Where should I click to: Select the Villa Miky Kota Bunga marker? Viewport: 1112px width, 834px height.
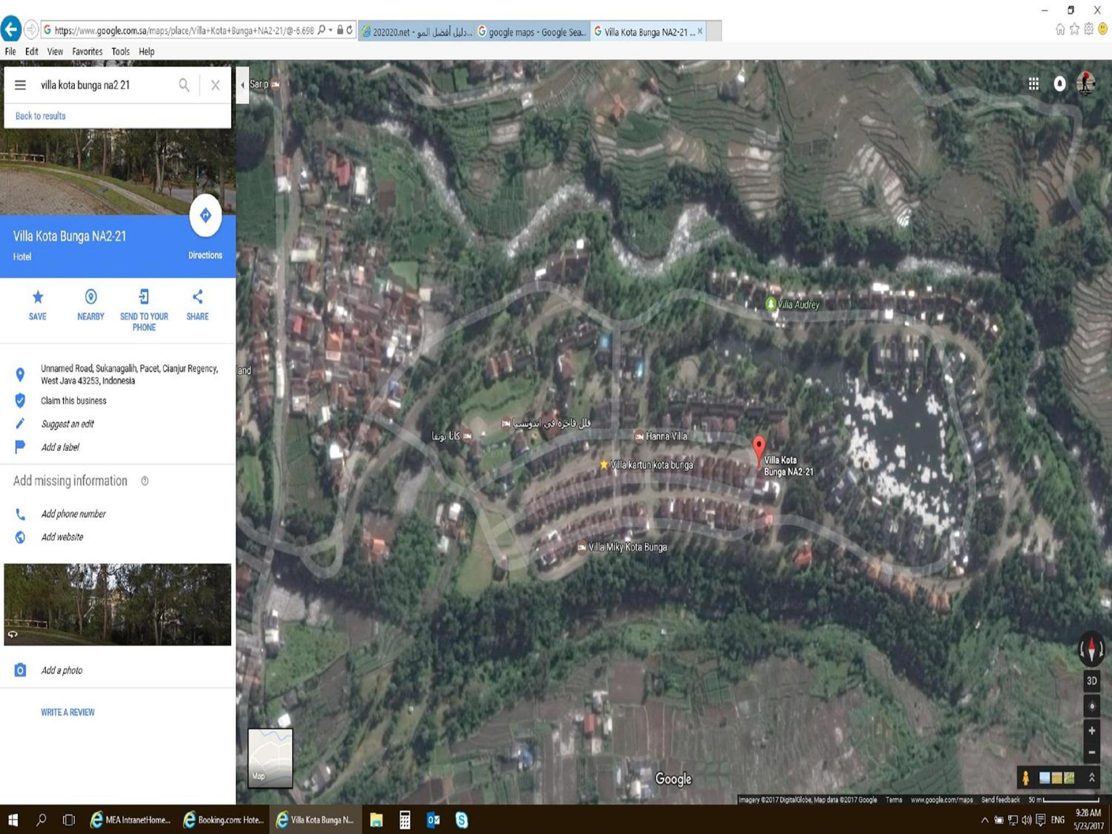point(582,547)
